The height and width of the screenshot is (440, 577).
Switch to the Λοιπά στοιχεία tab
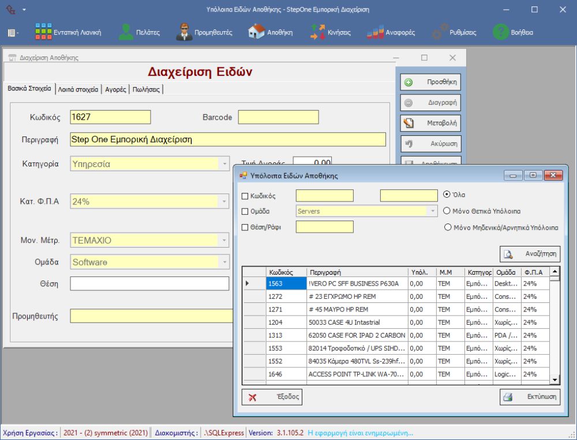pos(78,89)
